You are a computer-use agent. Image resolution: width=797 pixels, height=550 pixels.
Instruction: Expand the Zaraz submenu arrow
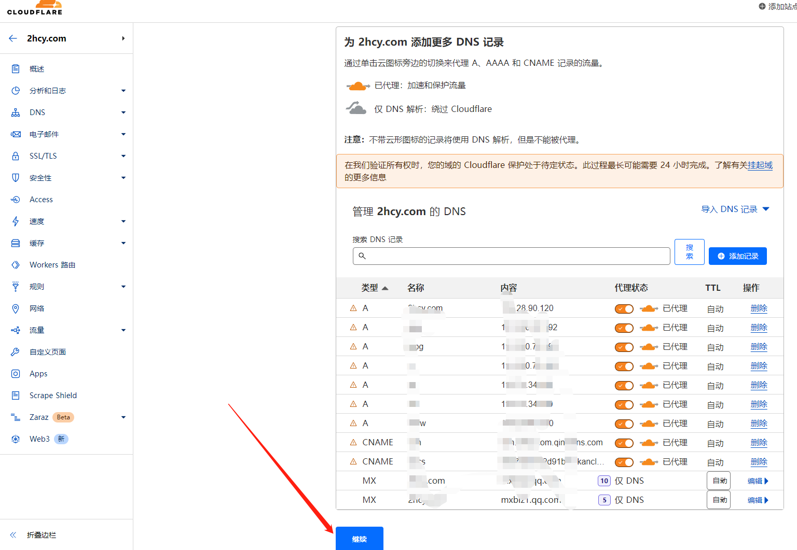123,417
